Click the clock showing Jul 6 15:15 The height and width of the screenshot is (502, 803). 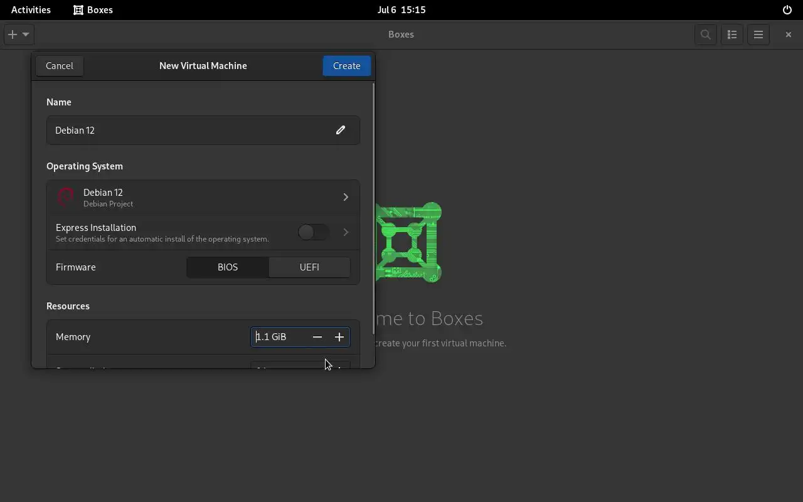tap(401, 10)
